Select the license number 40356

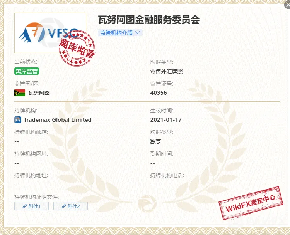point(159,93)
